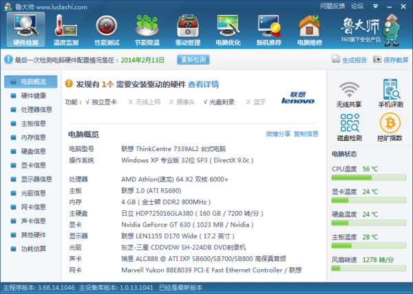Open 驱动管理 driver management
Viewport: 413px width, 294px height.
pos(187,30)
